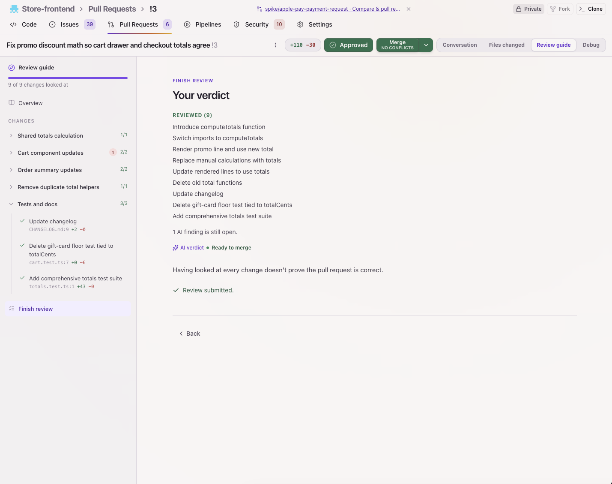612x484 pixels.
Task: Click the Overview book icon
Action: [x=12, y=103]
